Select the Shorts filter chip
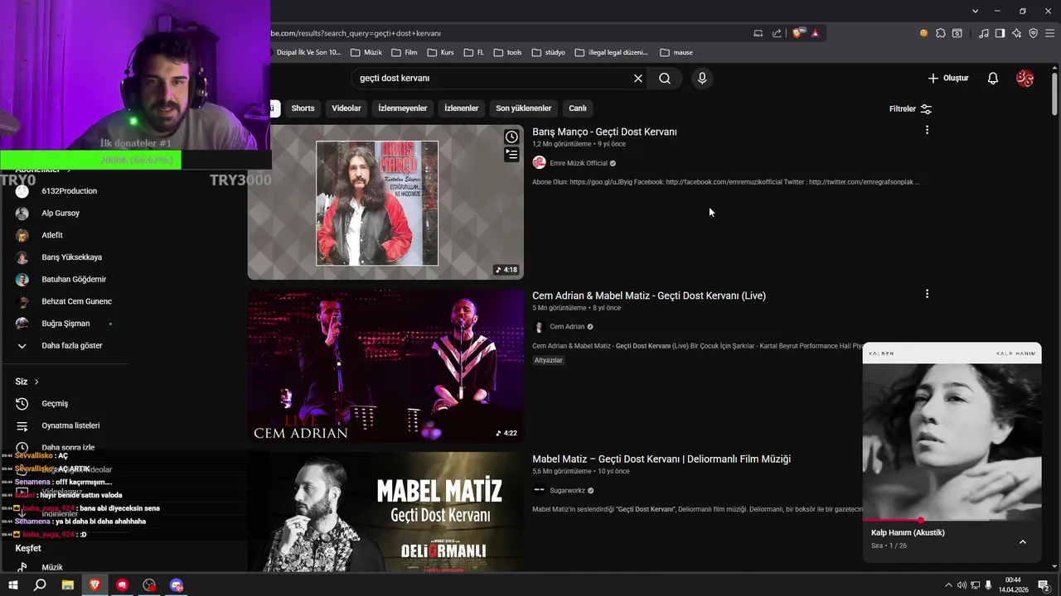Image resolution: width=1061 pixels, height=596 pixels. [303, 108]
